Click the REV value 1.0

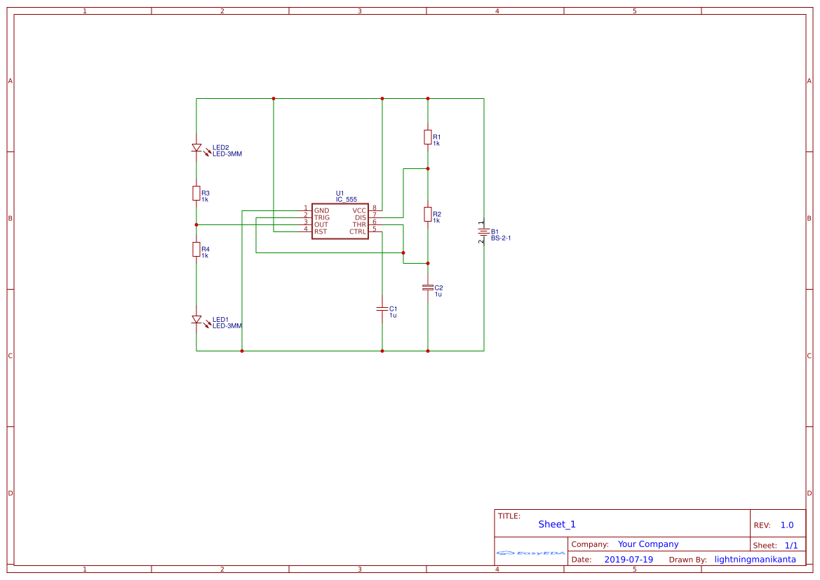786,524
